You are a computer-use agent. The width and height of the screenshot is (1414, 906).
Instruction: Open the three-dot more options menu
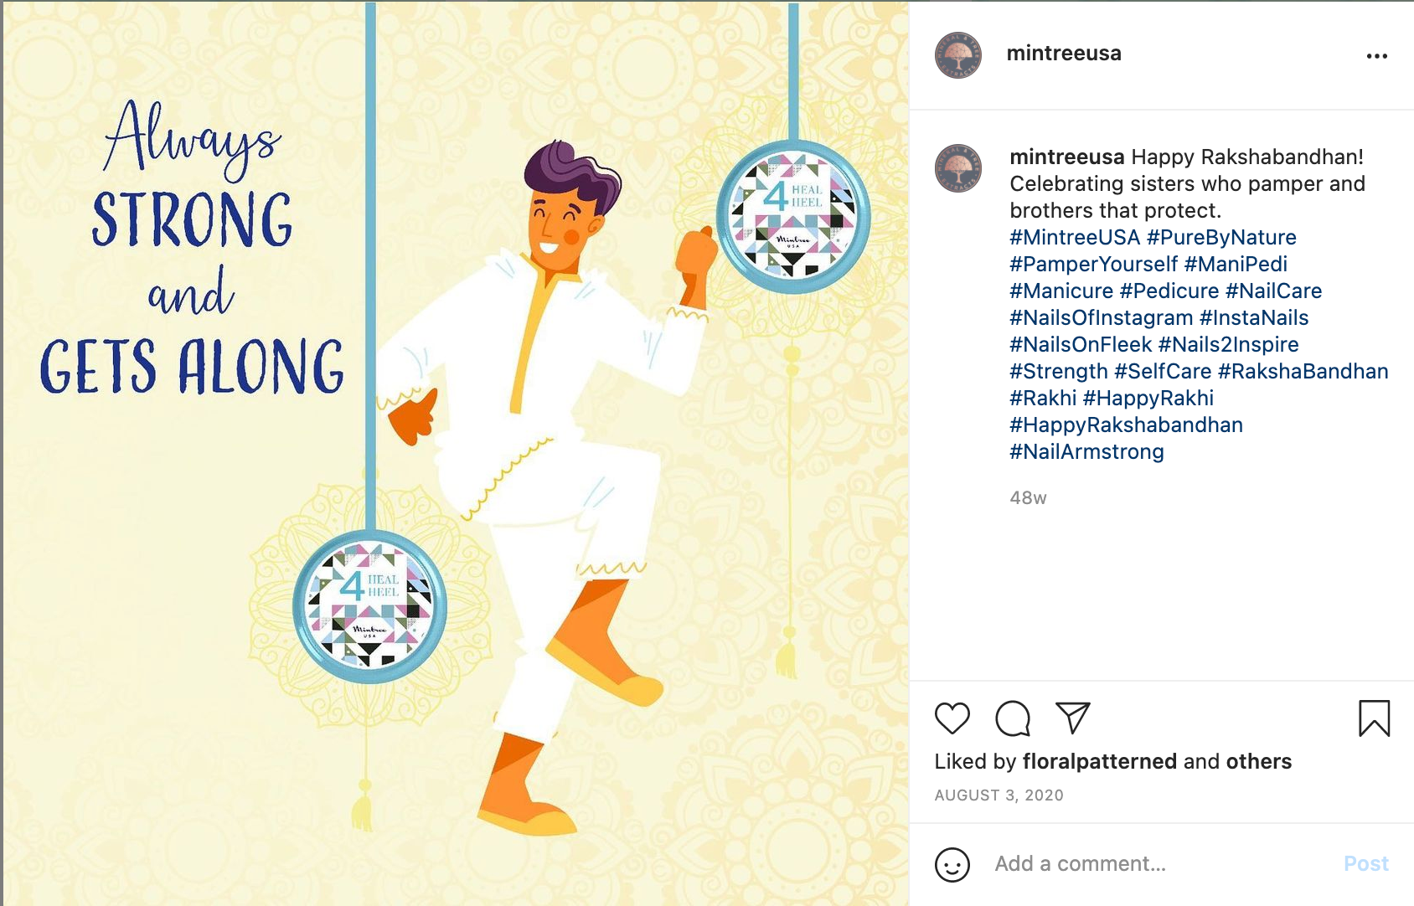tap(1377, 56)
